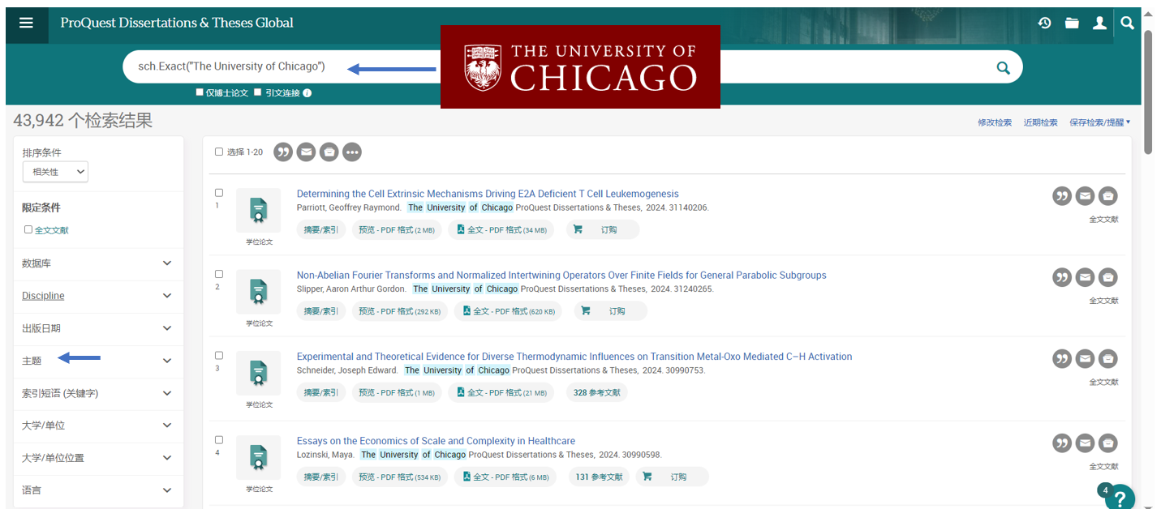This screenshot has width=1161, height=509.
Task: Tick the 全文文献 limit checkbox
Action: [x=28, y=229]
